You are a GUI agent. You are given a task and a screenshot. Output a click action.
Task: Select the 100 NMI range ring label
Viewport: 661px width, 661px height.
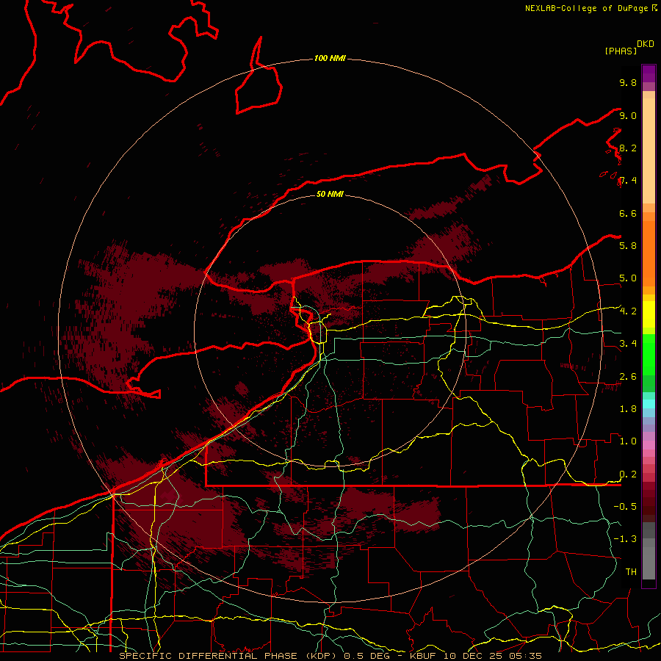330,58
